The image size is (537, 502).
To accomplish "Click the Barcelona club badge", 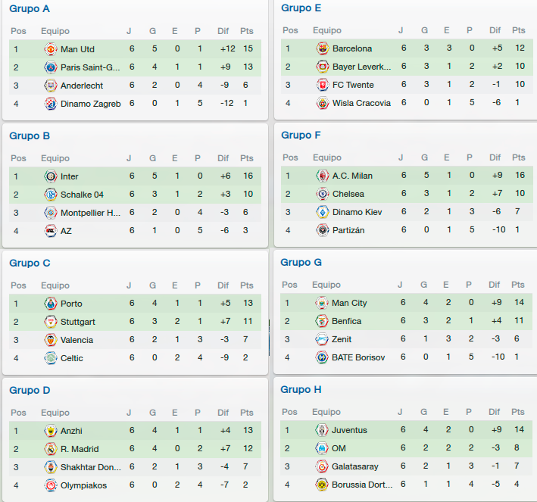I will click(322, 48).
